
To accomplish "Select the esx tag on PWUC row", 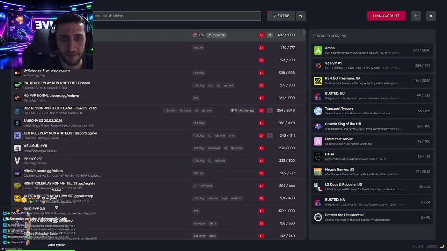I will click(211, 85).
